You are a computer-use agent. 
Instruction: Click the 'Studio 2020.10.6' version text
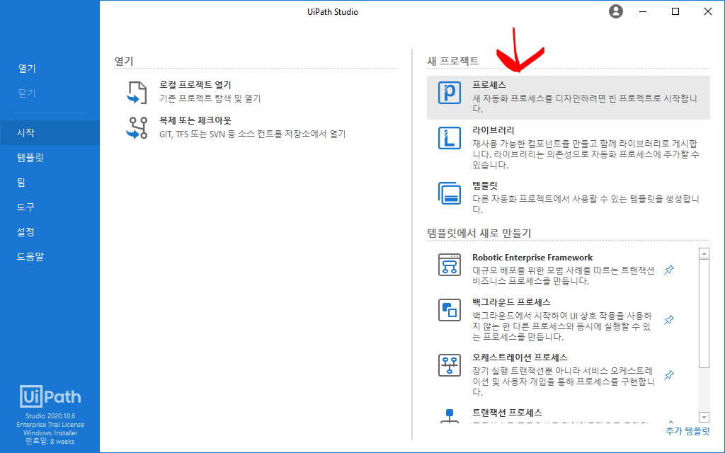point(50,416)
